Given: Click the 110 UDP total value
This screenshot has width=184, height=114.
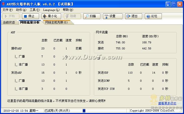Looking at the screenshot, I should click(130, 73).
